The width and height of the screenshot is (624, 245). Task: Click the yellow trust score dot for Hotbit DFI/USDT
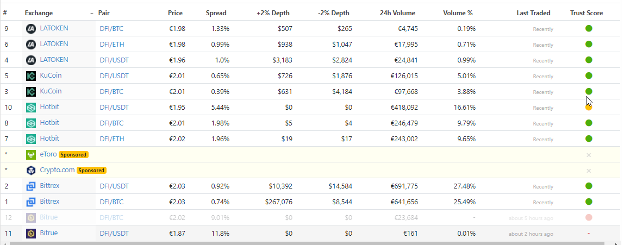coord(589,108)
